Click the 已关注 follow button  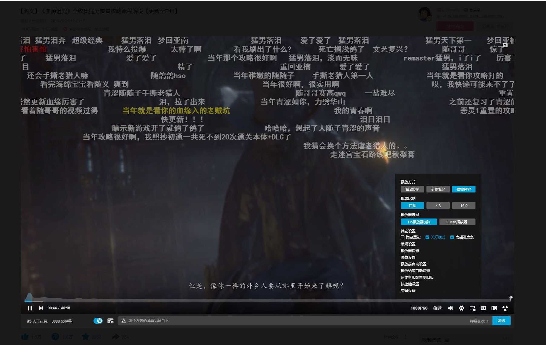click(495, 27)
